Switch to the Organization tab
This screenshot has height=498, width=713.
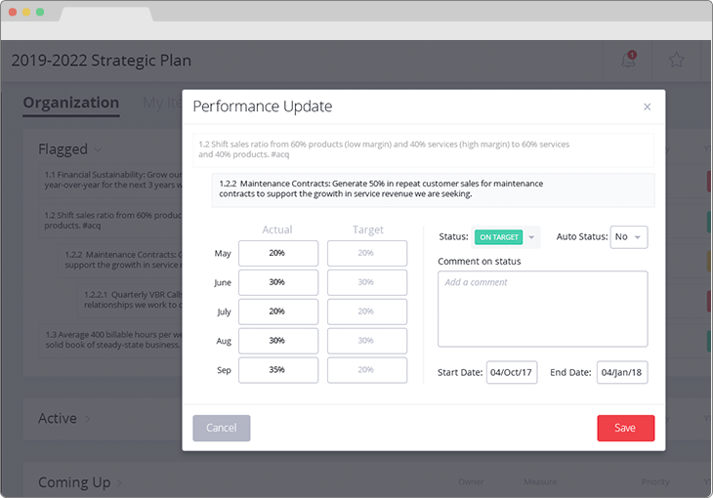71,104
